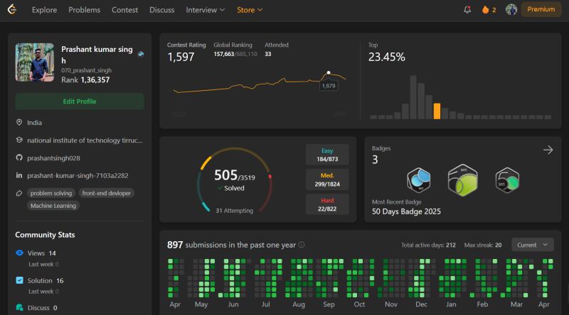
Task: Click the Views eye icon
Action: [20, 253]
